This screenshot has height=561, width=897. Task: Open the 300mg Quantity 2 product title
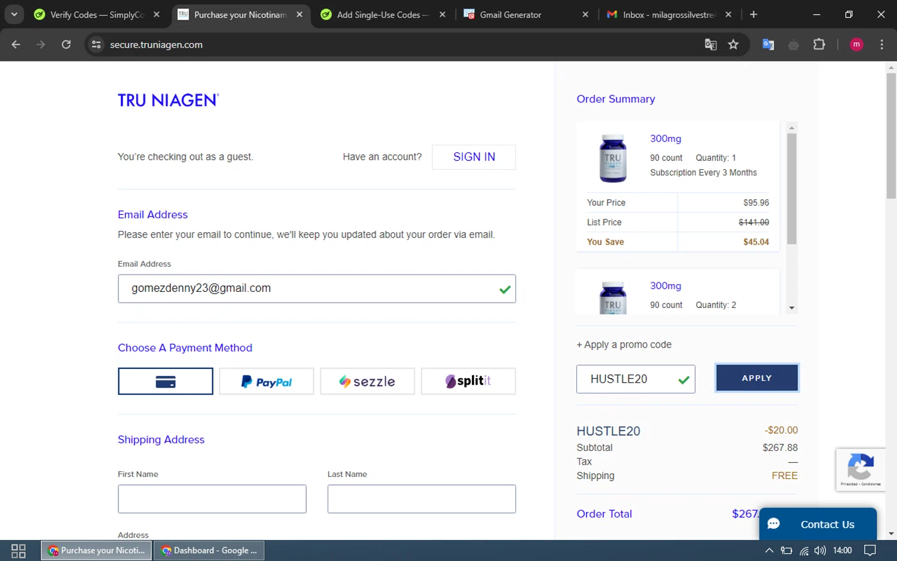(x=666, y=286)
